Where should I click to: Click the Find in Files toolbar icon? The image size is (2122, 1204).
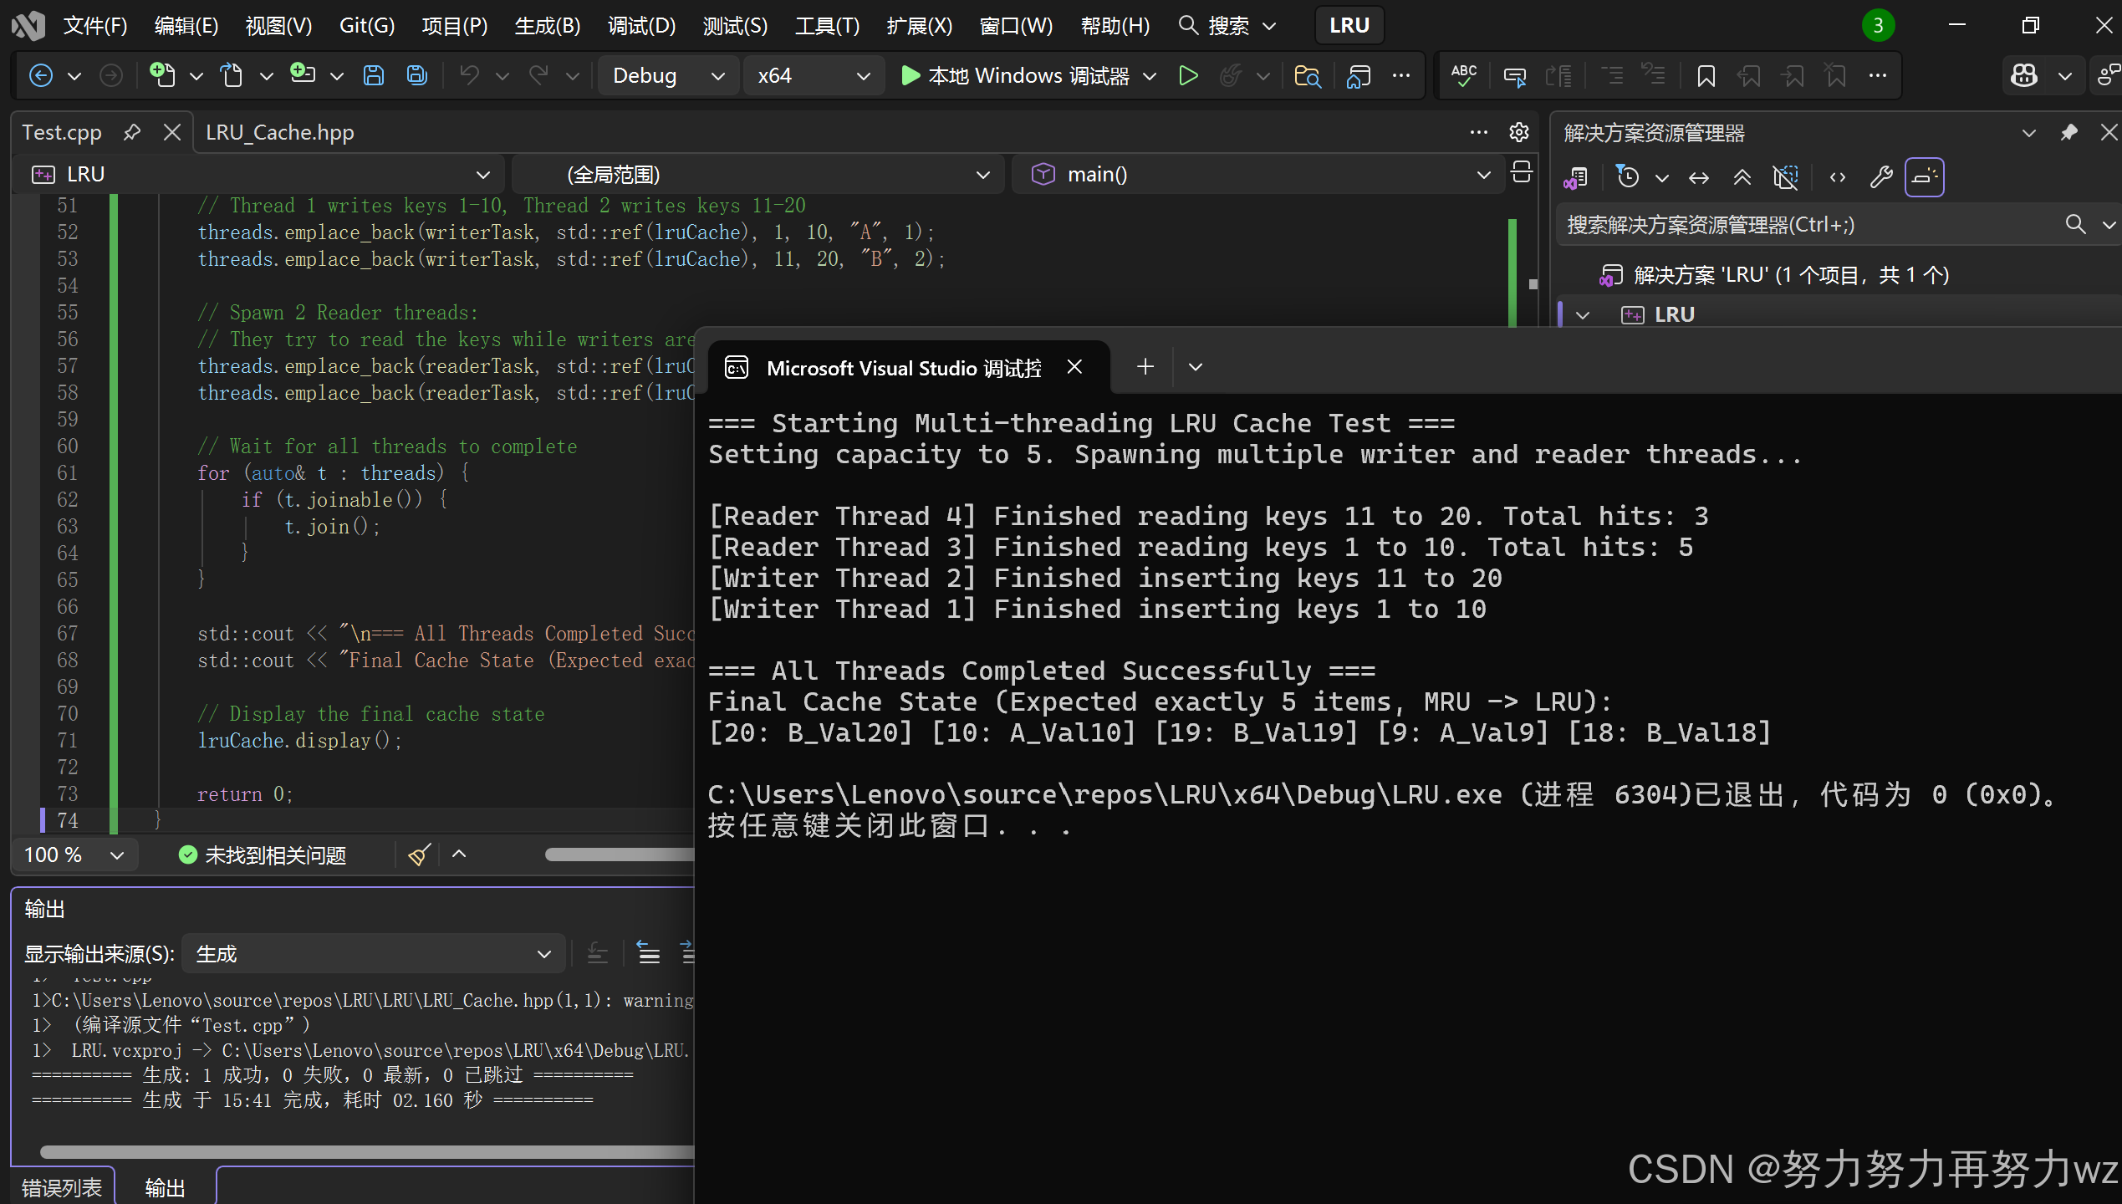click(1307, 75)
